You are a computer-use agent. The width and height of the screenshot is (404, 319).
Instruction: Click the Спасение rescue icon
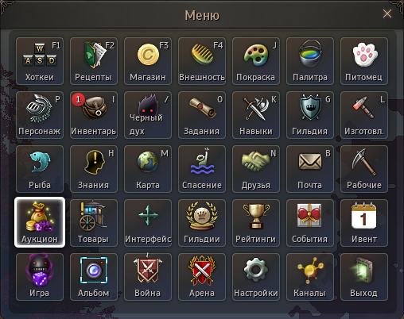pos(202,169)
